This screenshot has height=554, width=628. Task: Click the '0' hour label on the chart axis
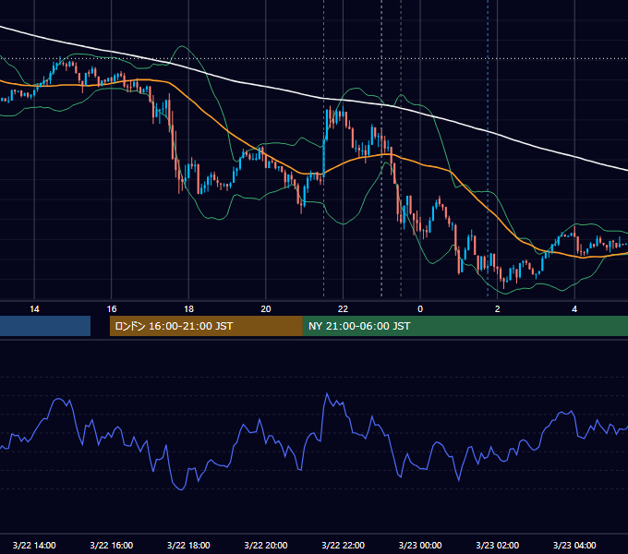click(420, 309)
